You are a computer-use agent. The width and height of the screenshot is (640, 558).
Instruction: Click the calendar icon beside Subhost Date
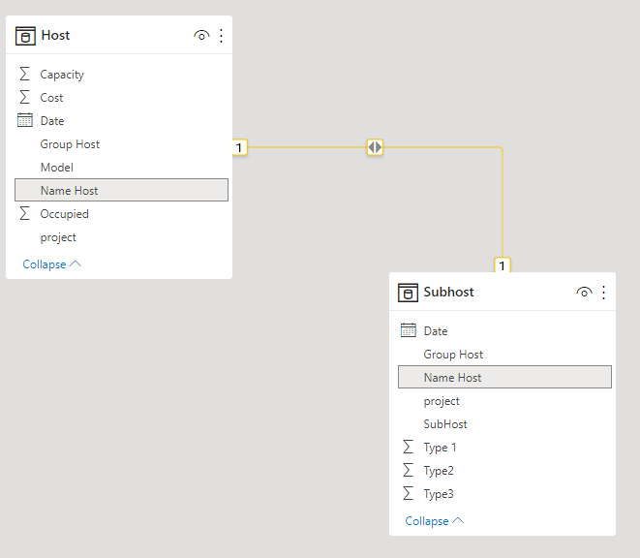(409, 330)
